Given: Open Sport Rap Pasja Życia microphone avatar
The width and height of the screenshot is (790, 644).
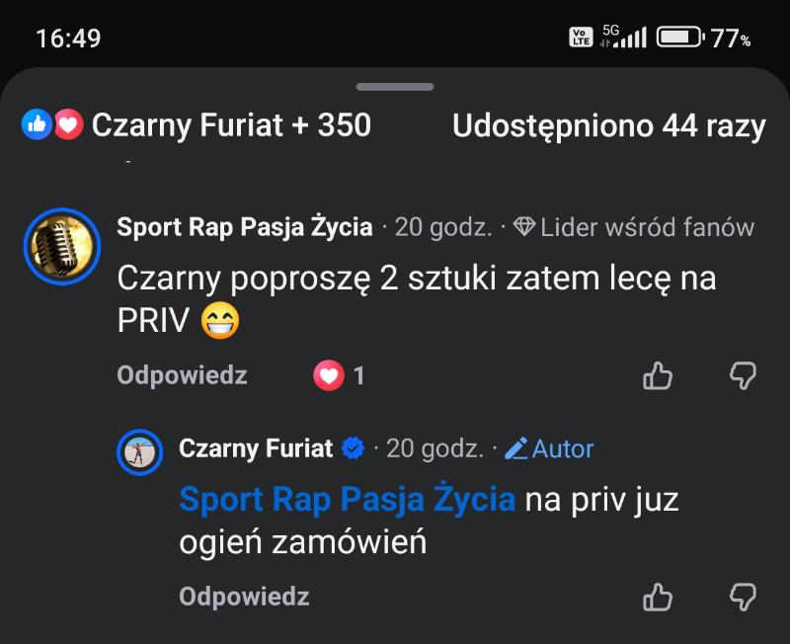Looking at the screenshot, I should coord(61,246).
